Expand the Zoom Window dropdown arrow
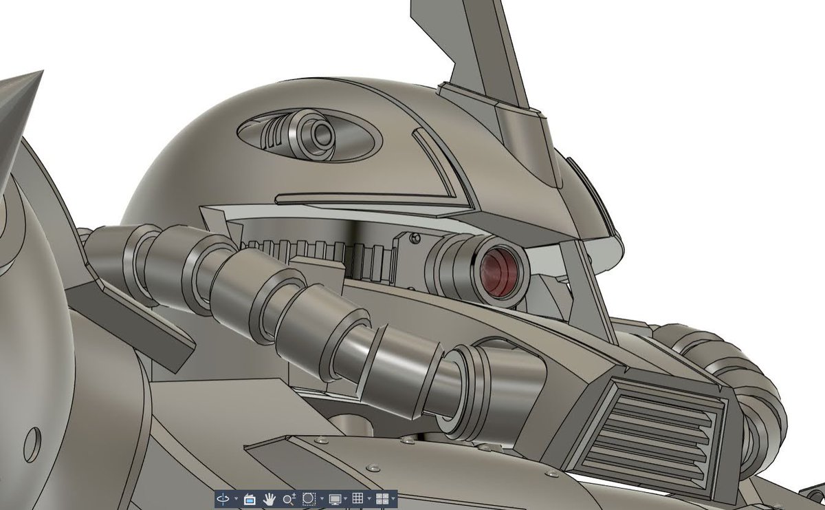825x510 pixels. [322, 498]
